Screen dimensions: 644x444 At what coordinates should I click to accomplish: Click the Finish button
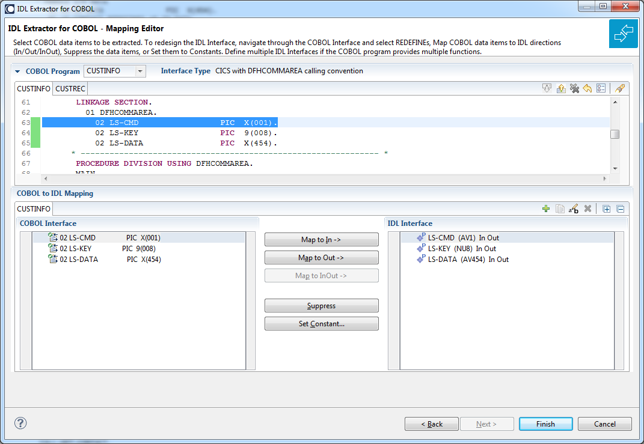tap(545, 424)
